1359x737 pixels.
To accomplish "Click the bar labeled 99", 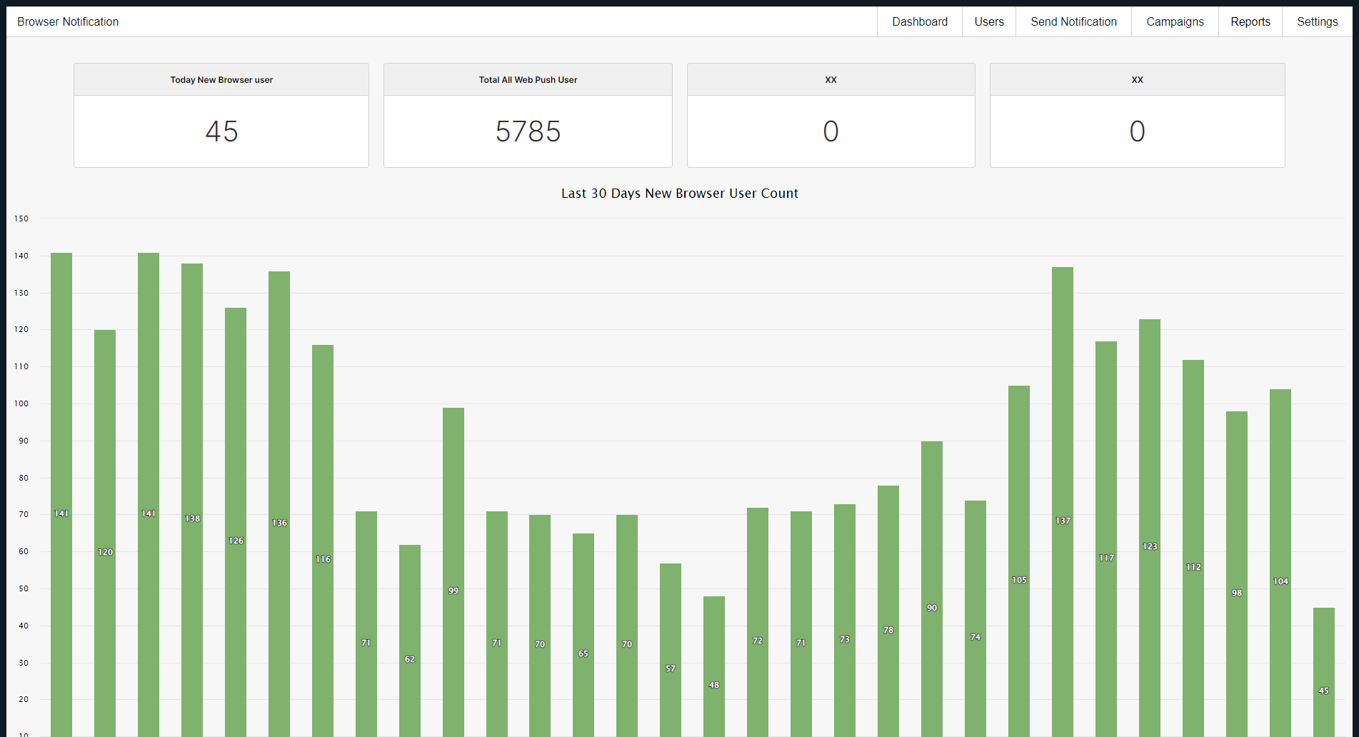I will click(453, 572).
